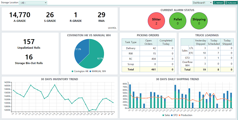Select the Delivery task type row

(x=131, y=48)
